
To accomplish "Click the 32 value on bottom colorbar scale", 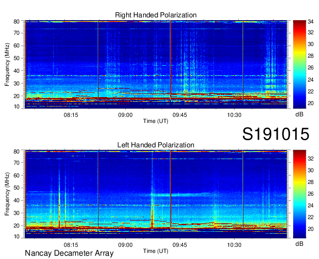I will [x=311, y=159].
